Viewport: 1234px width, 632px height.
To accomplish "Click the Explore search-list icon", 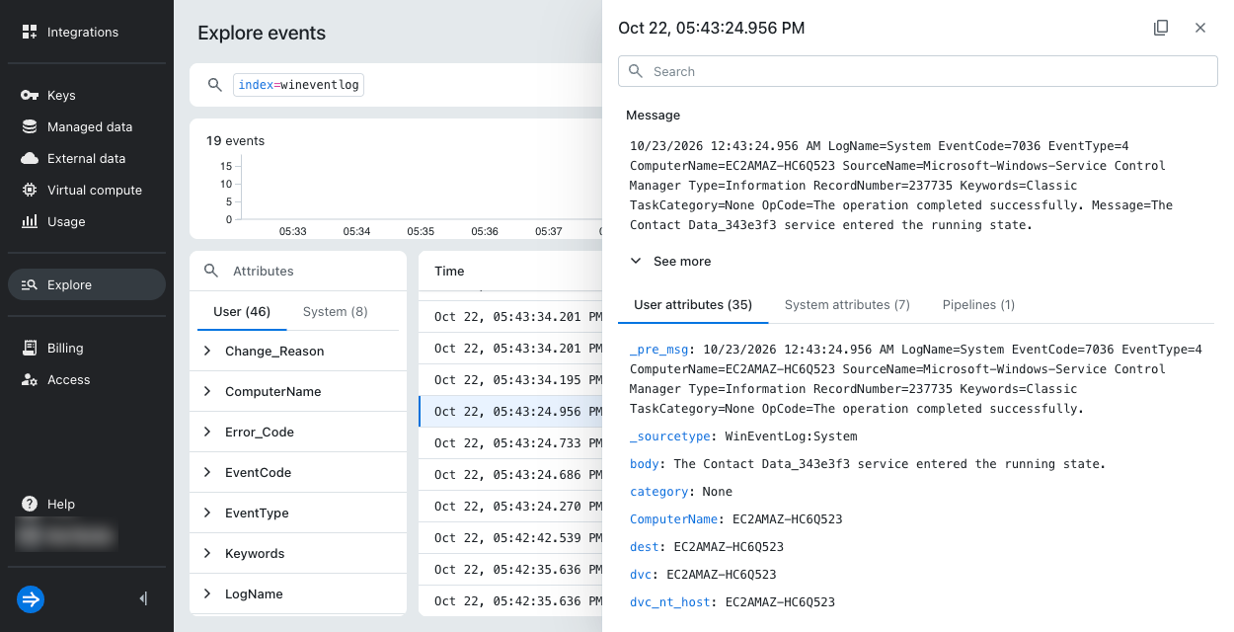I will tap(30, 284).
